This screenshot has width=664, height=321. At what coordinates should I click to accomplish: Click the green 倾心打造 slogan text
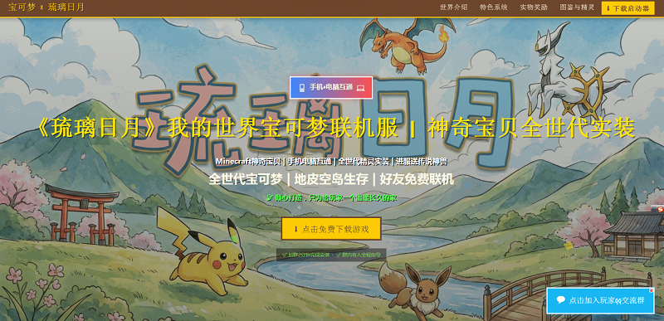331,197
